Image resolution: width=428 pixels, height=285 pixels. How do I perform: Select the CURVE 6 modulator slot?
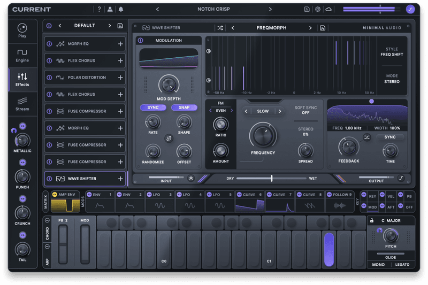250,203
